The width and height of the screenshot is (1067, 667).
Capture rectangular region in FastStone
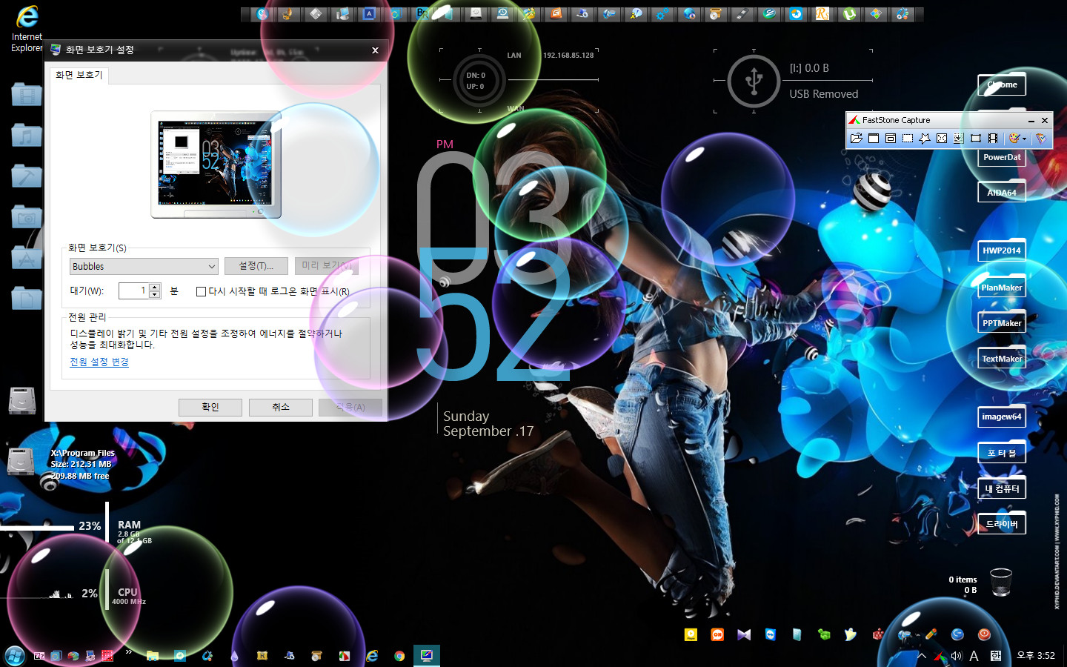(x=908, y=139)
